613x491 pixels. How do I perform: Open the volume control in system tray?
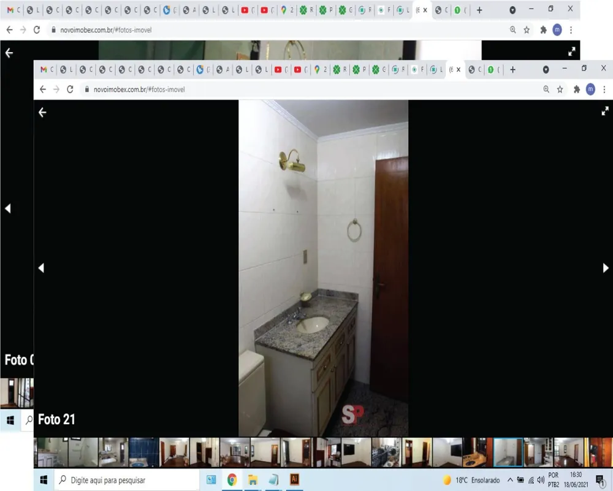pyautogui.click(x=541, y=480)
